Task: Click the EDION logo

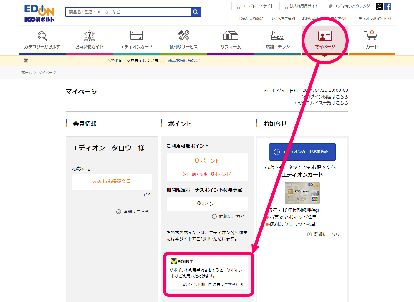Action: 39,14
